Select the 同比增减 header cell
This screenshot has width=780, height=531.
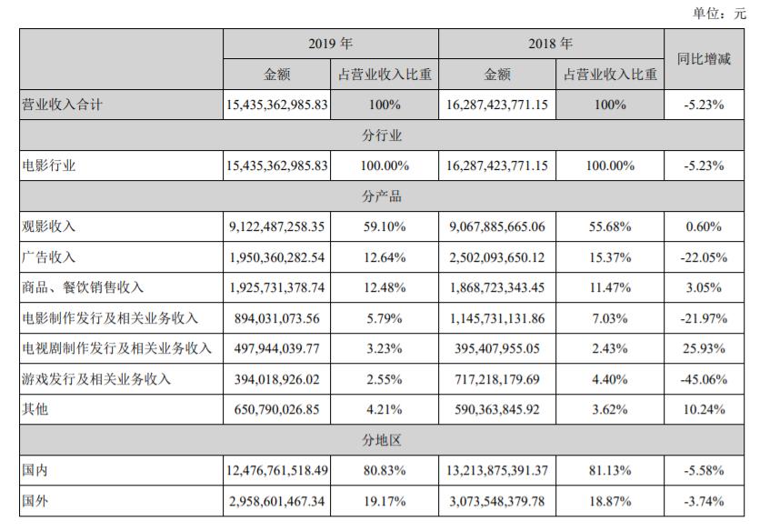[x=704, y=59]
